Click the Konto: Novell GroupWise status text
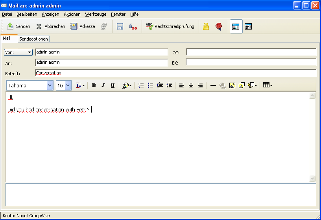 pyautogui.click(x=26, y=216)
